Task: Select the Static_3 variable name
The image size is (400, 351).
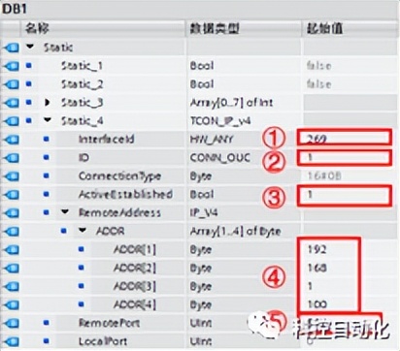Action: click(x=83, y=103)
